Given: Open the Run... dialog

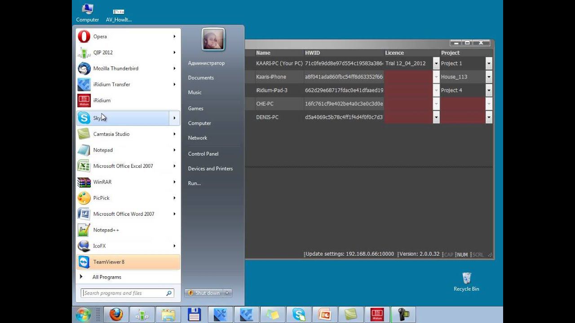Looking at the screenshot, I should (194, 183).
